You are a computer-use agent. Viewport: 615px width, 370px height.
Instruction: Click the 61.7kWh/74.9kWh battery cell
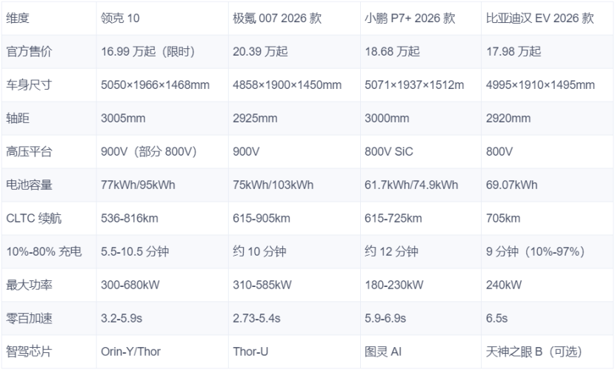pos(421,185)
